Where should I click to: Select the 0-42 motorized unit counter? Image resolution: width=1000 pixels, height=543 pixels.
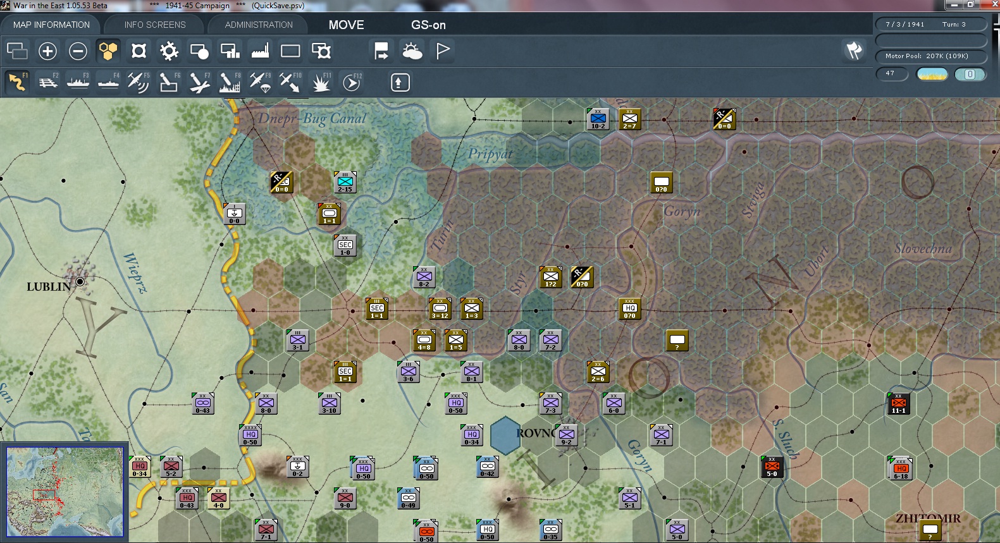click(487, 467)
